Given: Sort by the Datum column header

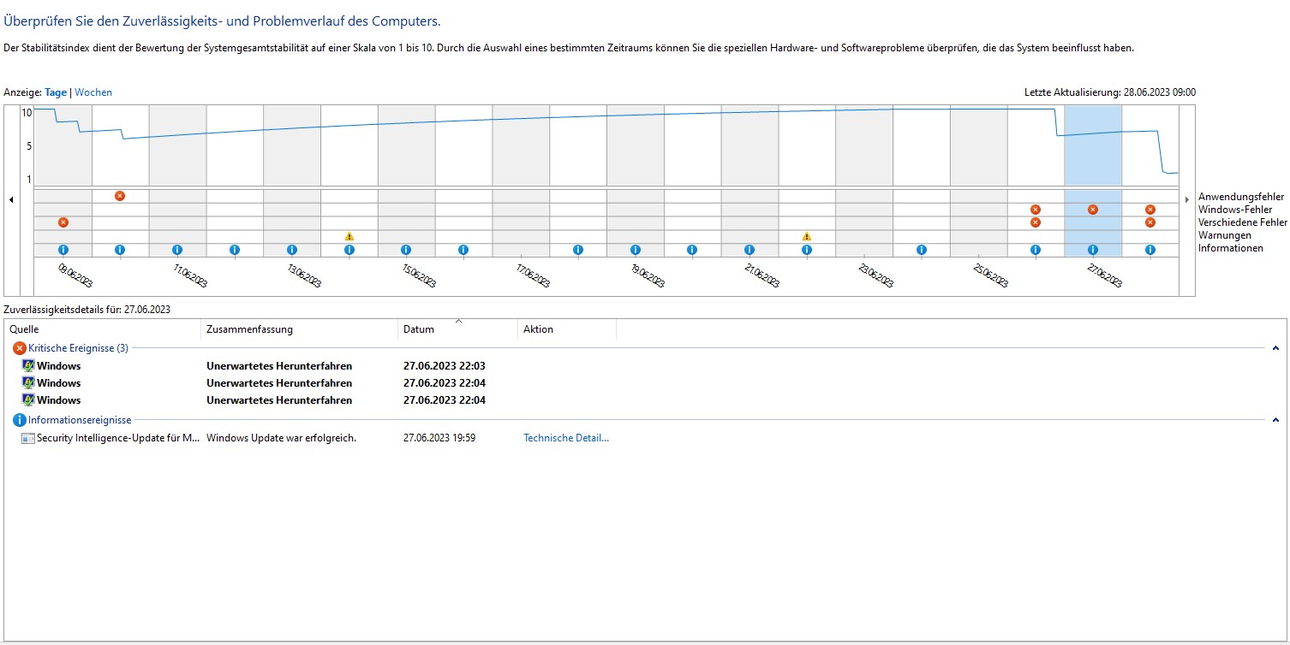Looking at the screenshot, I should tap(458, 329).
